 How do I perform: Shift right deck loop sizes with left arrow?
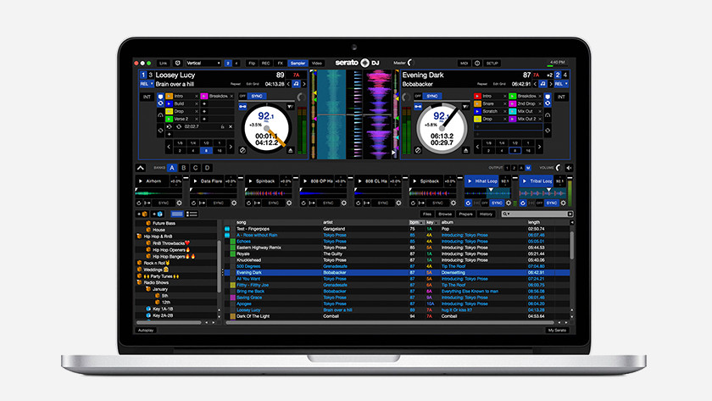[477, 147]
